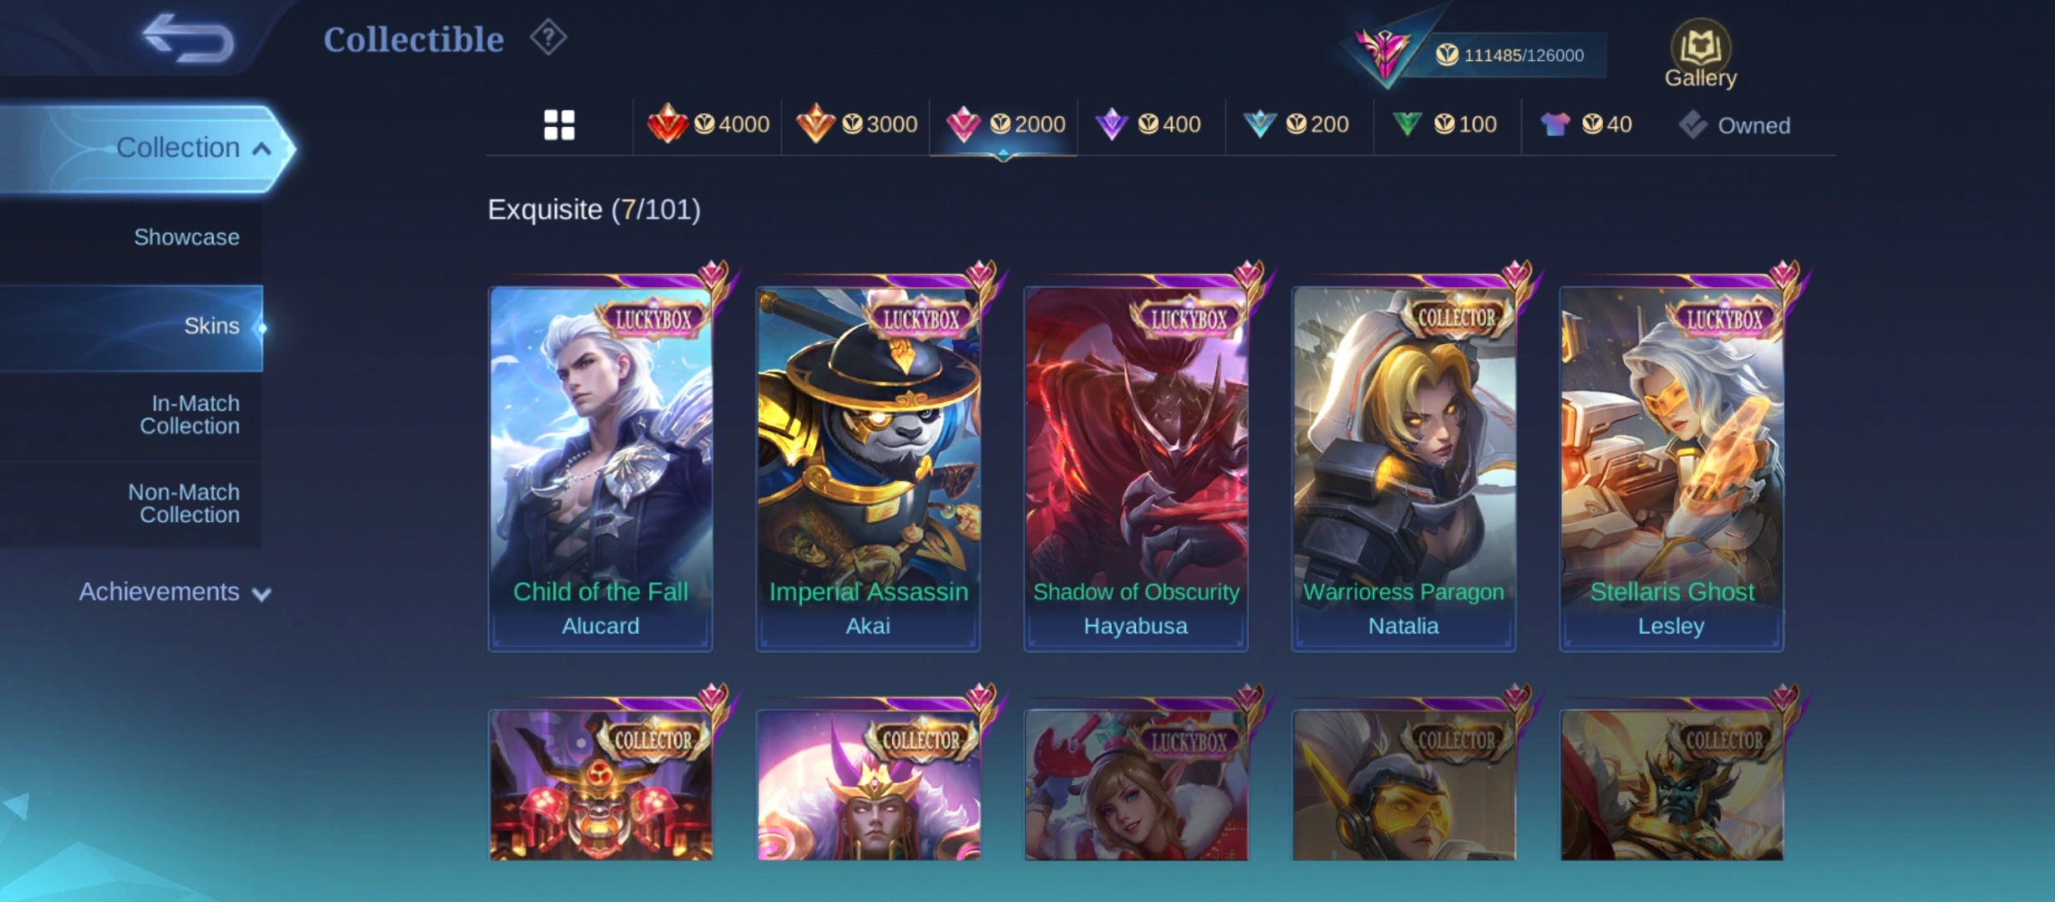Select the 400-point purple gem filter
Image resolution: width=2055 pixels, height=902 pixels.
[1148, 124]
